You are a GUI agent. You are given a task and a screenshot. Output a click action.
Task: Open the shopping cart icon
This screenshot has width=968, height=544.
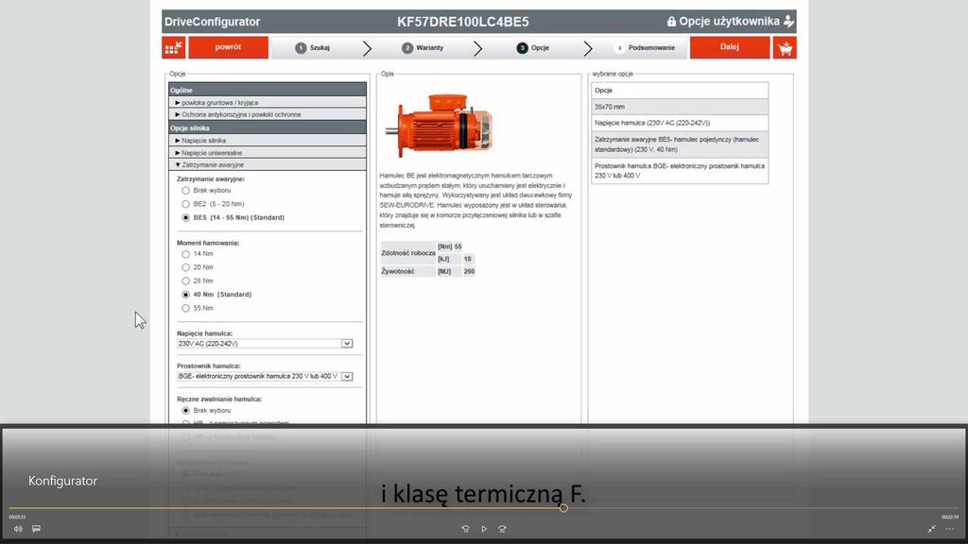coord(785,47)
